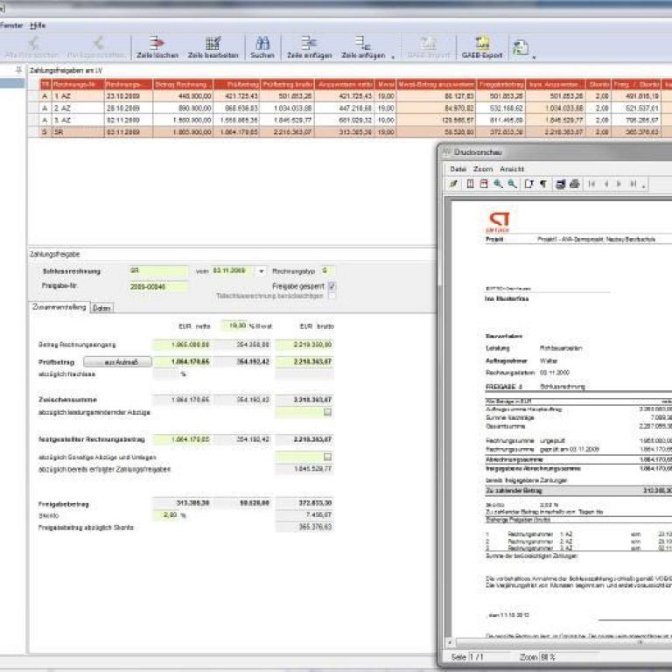Click the red page layout icon in Druckvorschau
Viewport: 672px width, 672px height.
(x=484, y=184)
